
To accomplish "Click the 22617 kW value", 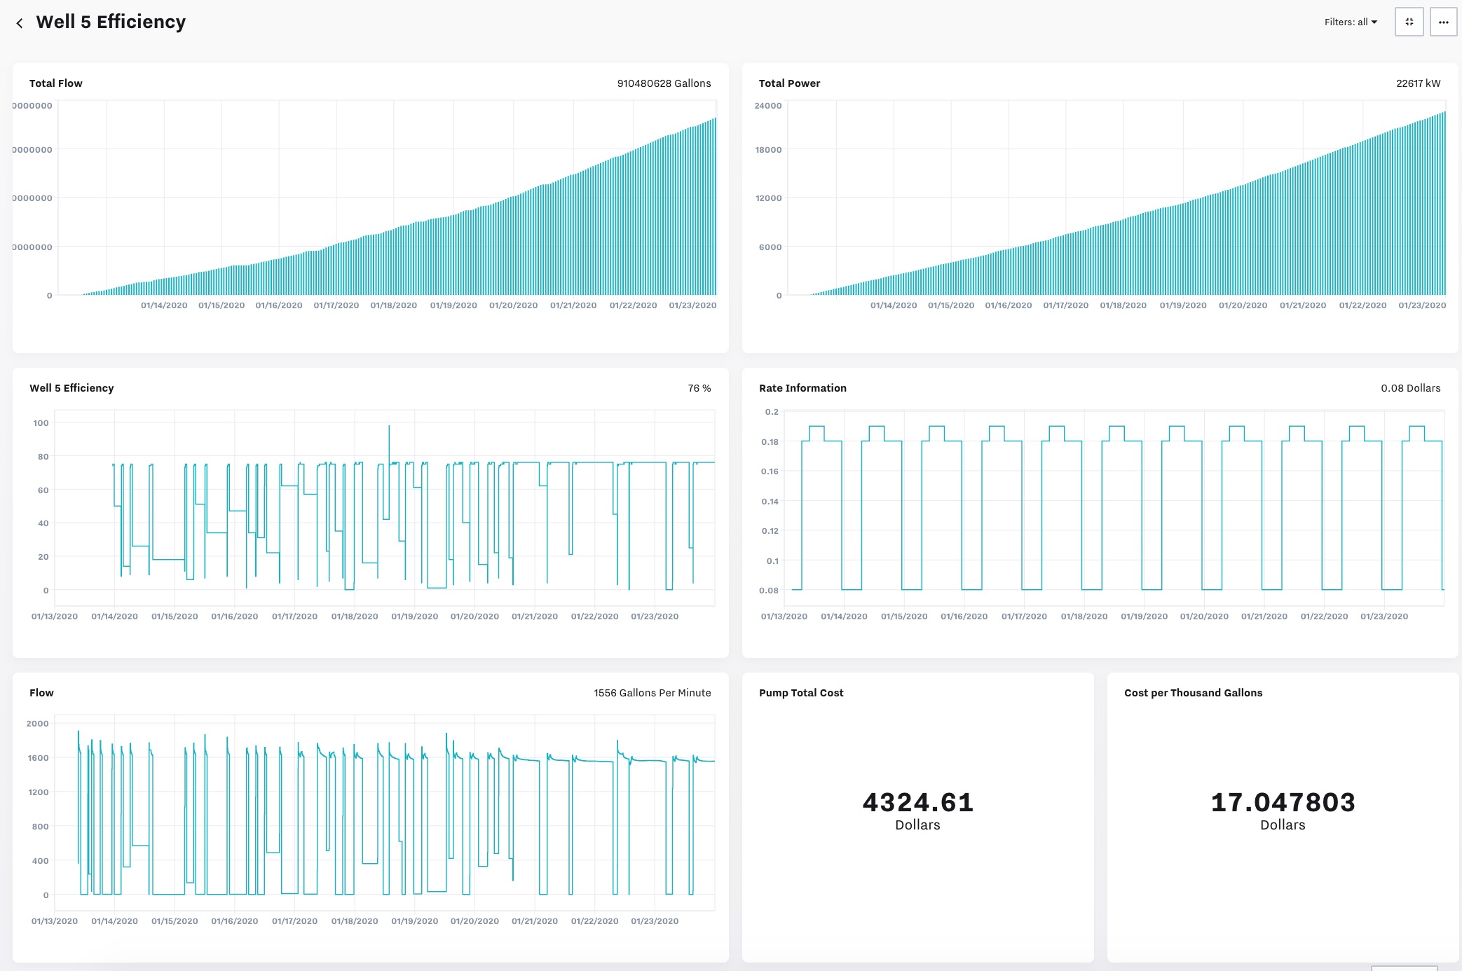I will [x=1418, y=83].
